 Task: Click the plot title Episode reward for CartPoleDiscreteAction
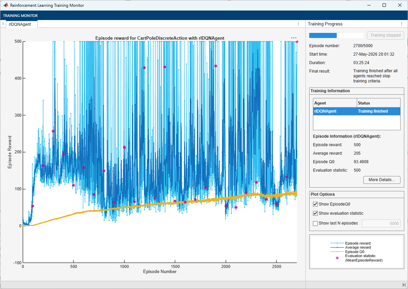point(160,38)
